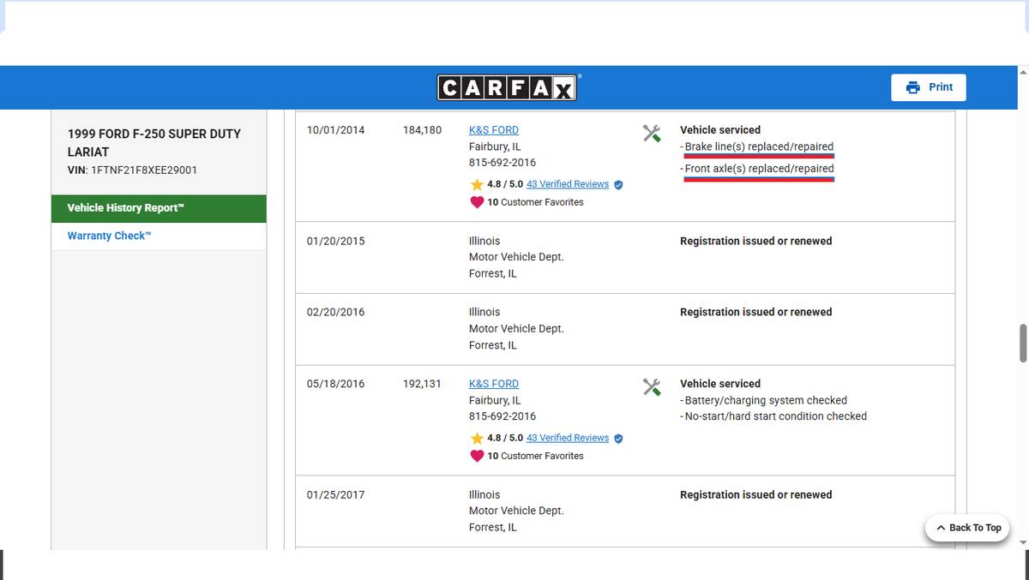This screenshot has width=1029, height=580.
Task: Click scrollbar down arrow at bottom
Action: click(x=1022, y=542)
